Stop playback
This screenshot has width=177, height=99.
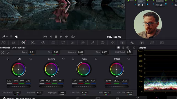point(56,37)
